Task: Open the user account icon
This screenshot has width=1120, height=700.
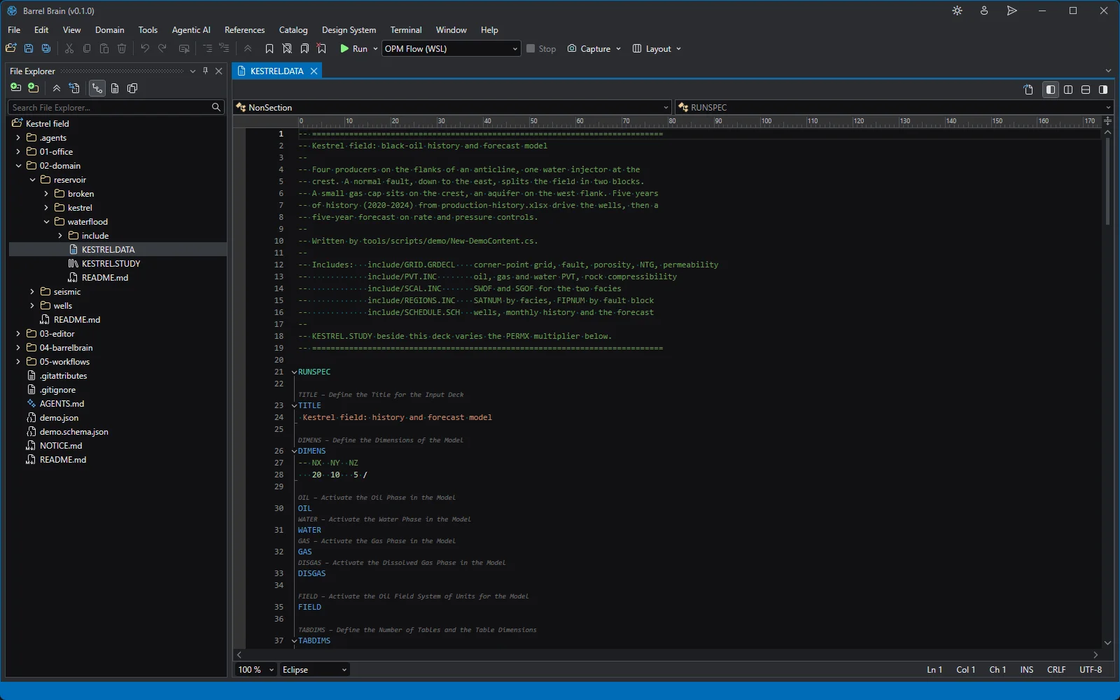Action: (984, 10)
